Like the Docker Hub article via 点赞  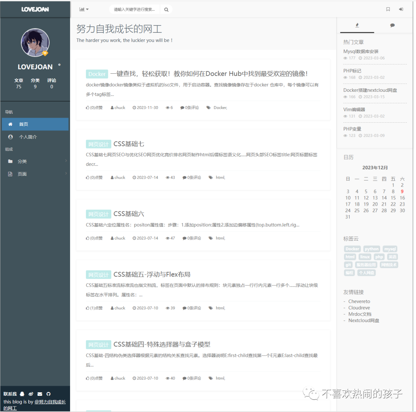click(94, 107)
